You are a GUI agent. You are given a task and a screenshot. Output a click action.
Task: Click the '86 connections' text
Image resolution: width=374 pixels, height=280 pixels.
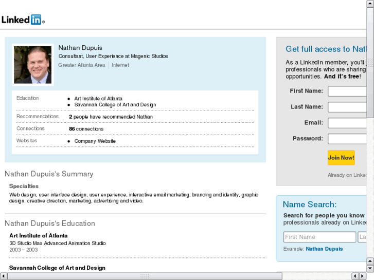(86, 129)
